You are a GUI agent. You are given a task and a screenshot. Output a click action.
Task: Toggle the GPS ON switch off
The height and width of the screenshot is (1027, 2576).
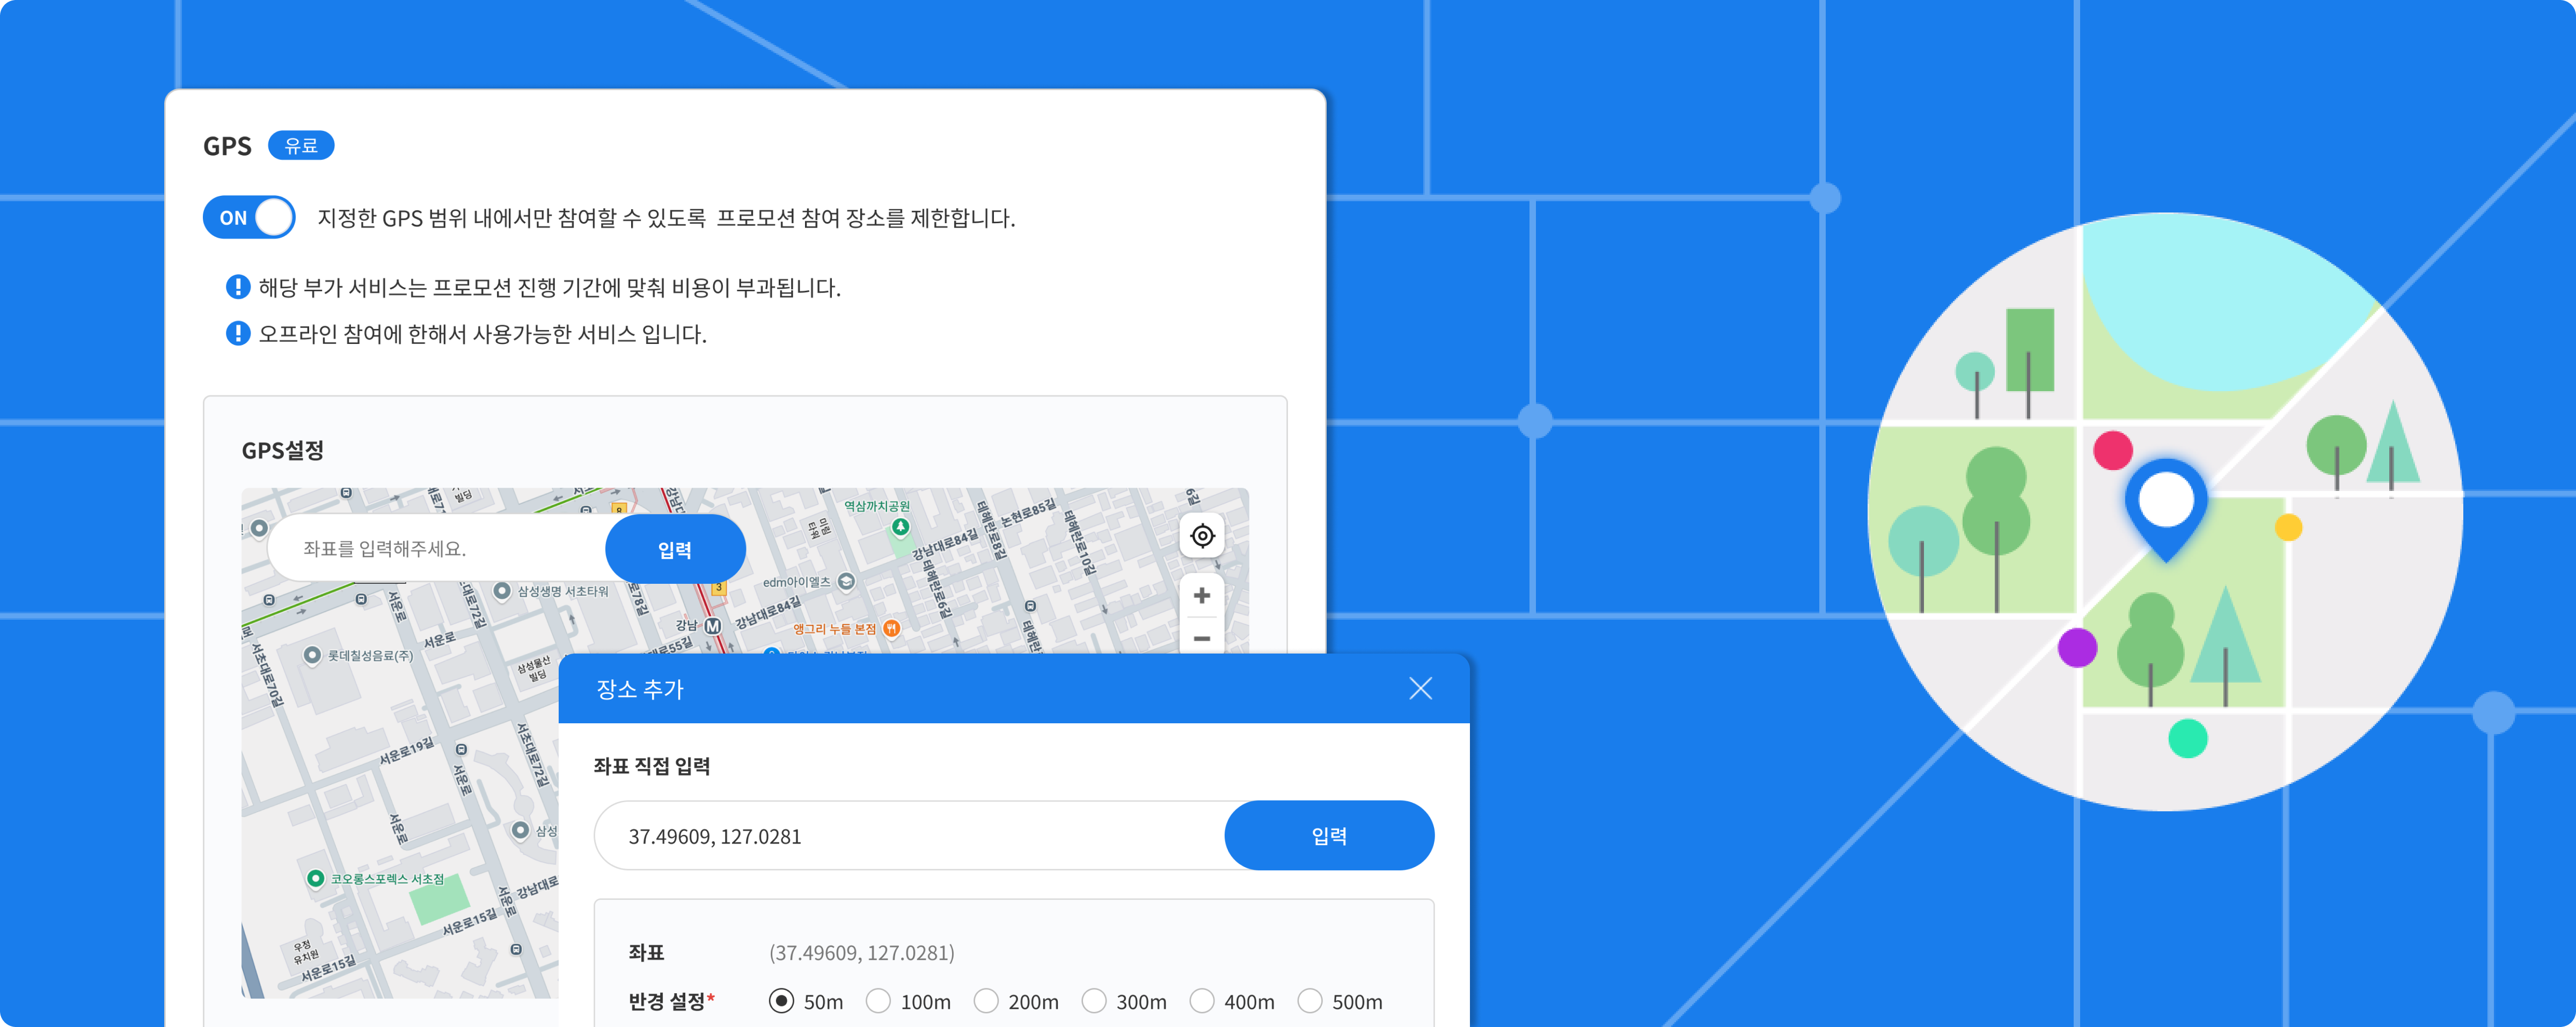click(249, 217)
